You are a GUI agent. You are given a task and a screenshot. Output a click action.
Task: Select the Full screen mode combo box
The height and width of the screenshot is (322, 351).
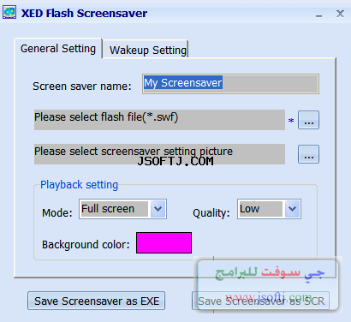point(122,209)
